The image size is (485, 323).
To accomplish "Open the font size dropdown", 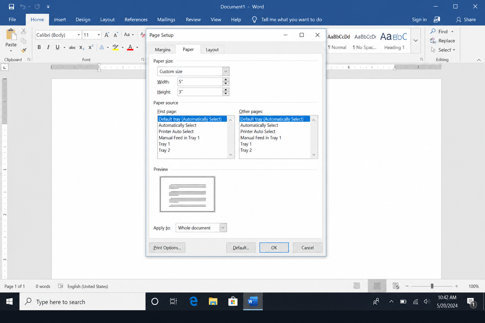I will click(99, 35).
